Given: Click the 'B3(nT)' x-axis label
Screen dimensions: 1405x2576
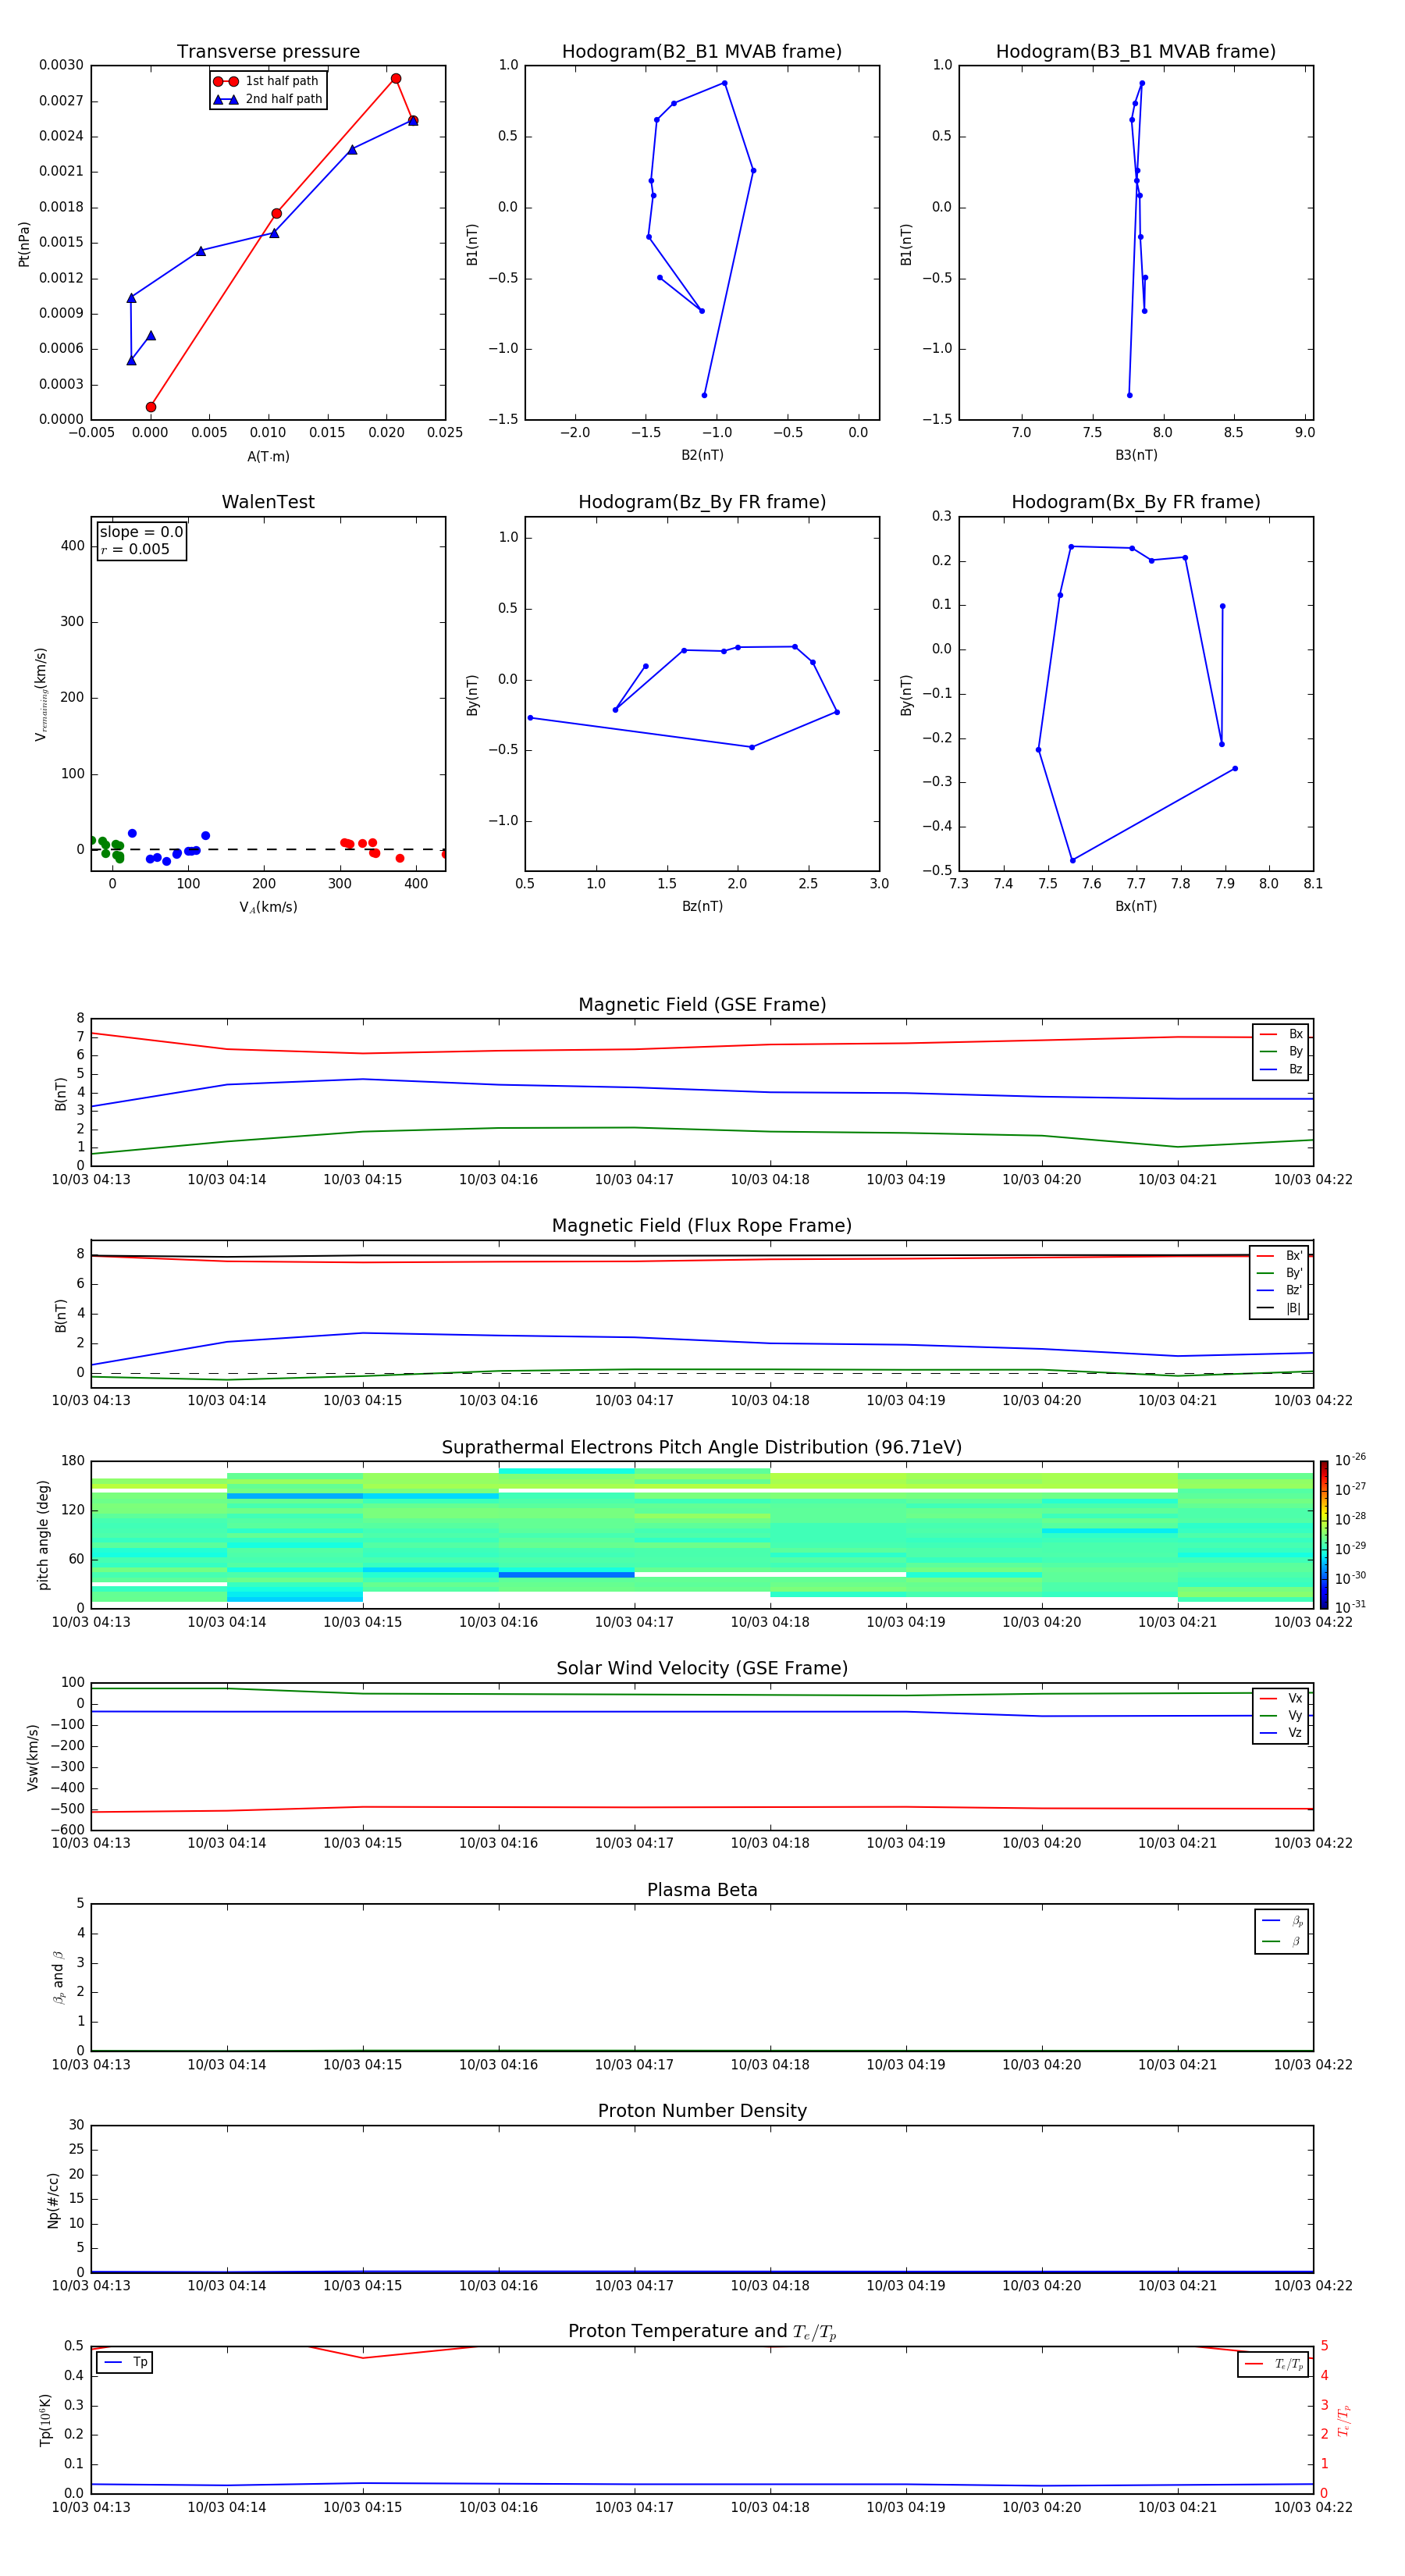Looking at the screenshot, I should point(1136,455).
